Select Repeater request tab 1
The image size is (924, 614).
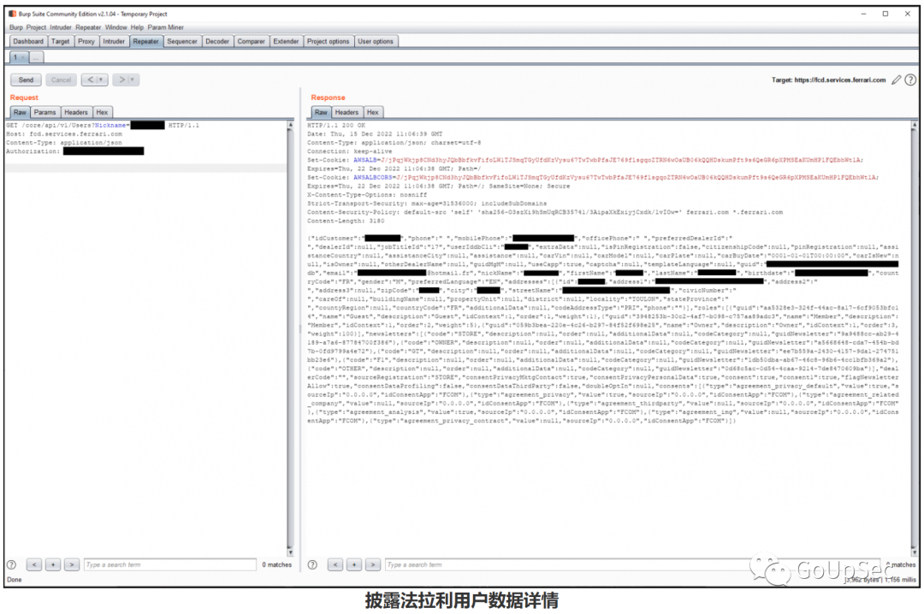pyautogui.click(x=19, y=57)
